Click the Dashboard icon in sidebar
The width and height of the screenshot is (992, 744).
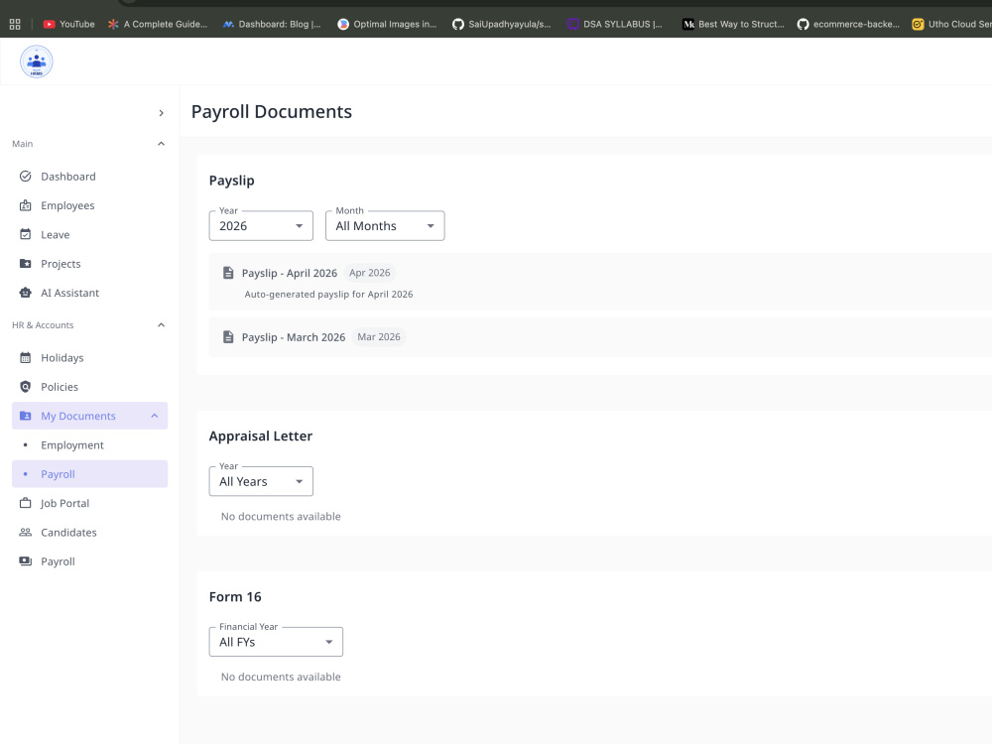(26, 177)
